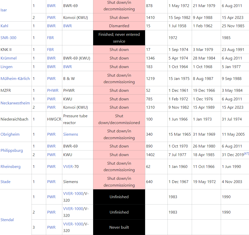This screenshot has width=249, height=235.
Task: Click the PHWR type link for MZFR
Action: pyautogui.click(x=53, y=91)
